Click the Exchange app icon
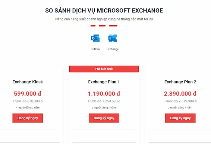 113,38
